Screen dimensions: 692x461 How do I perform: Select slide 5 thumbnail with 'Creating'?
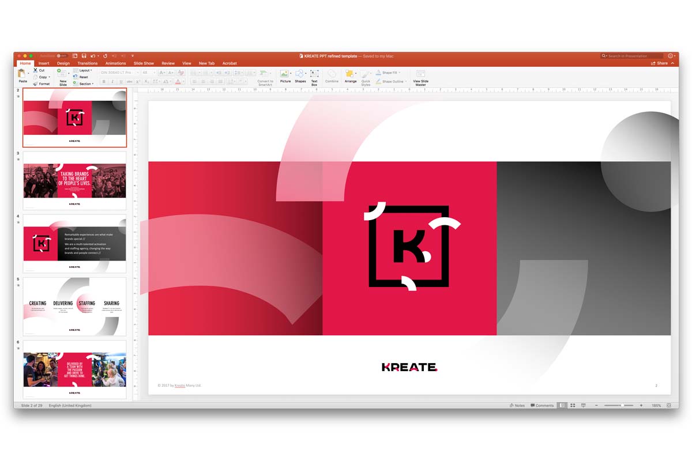tap(75, 307)
